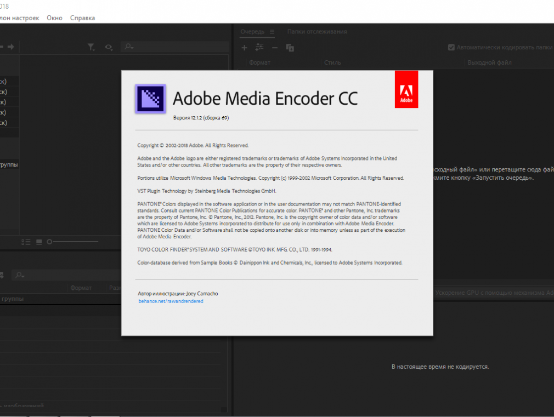Click the Adobe Media Encoder CC title
This screenshot has width=554, height=417.
[x=265, y=99]
